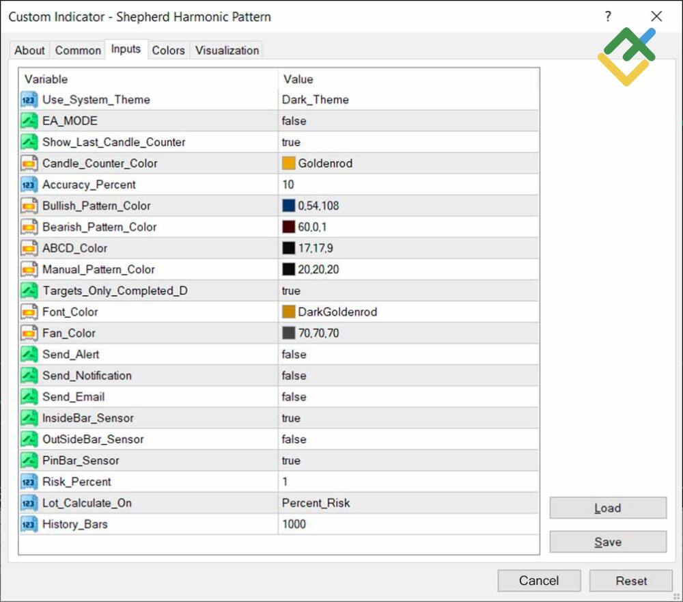683x602 pixels.
Task: Toggle the Send_Notification false value
Action: [x=294, y=375]
